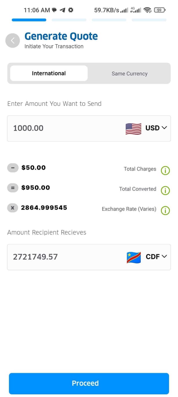Click the US flag icon

pyautogui.click(x=133, y=128)
